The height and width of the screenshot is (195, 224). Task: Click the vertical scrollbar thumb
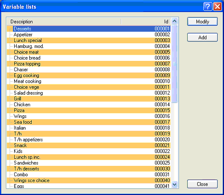(x=174, y=64)
